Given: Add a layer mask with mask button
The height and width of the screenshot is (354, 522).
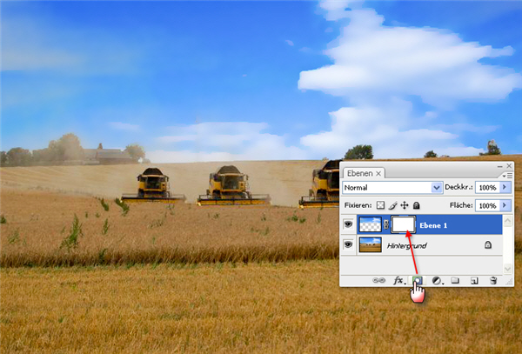Looking at the screenshot, I should 418,281.
